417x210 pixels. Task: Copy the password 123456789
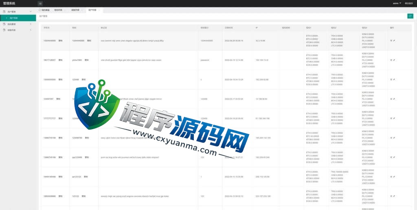pos(87,138)
